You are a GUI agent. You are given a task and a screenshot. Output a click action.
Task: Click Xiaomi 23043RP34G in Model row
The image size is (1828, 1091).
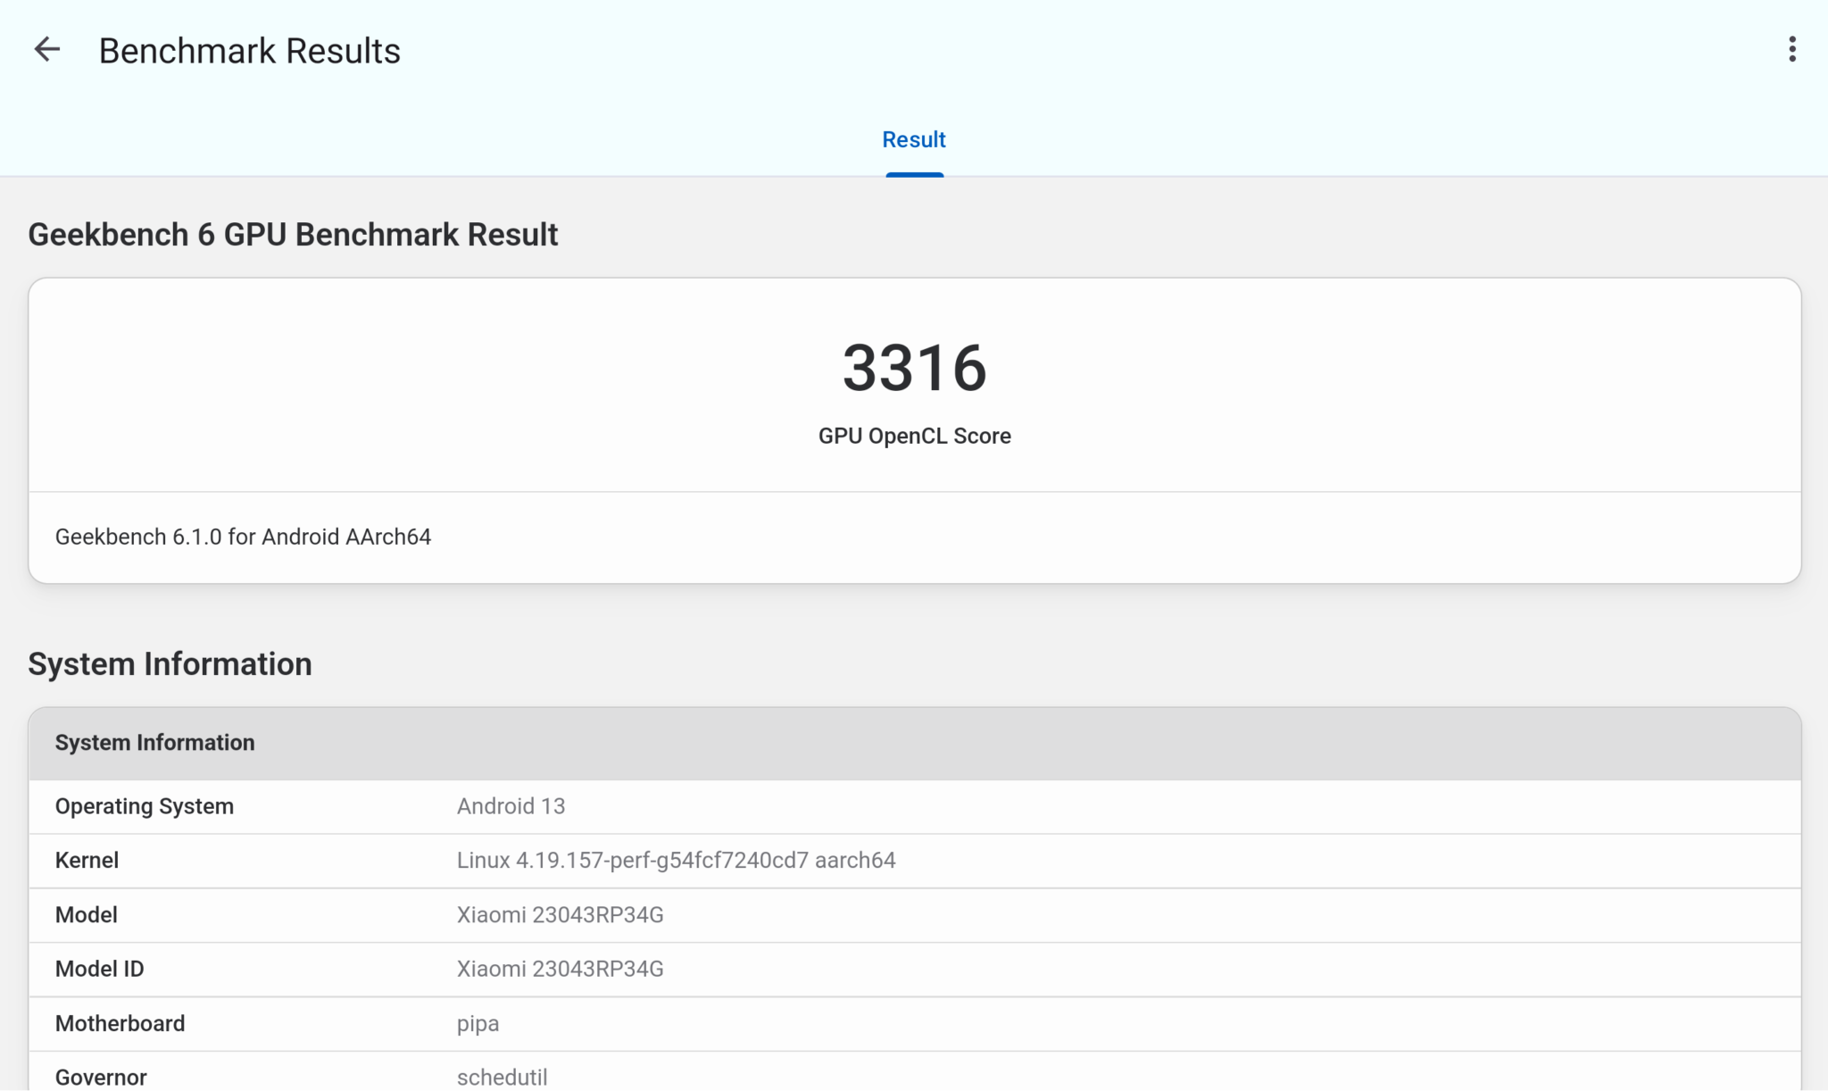click(560, 915)
